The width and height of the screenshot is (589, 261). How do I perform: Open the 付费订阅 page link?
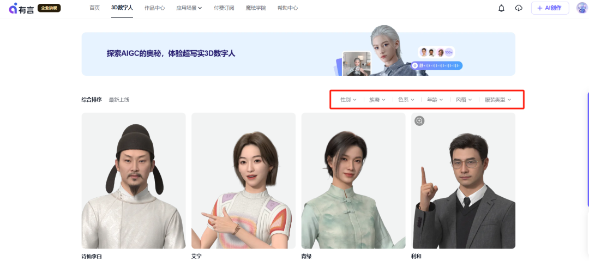click(x=224, y=8)
